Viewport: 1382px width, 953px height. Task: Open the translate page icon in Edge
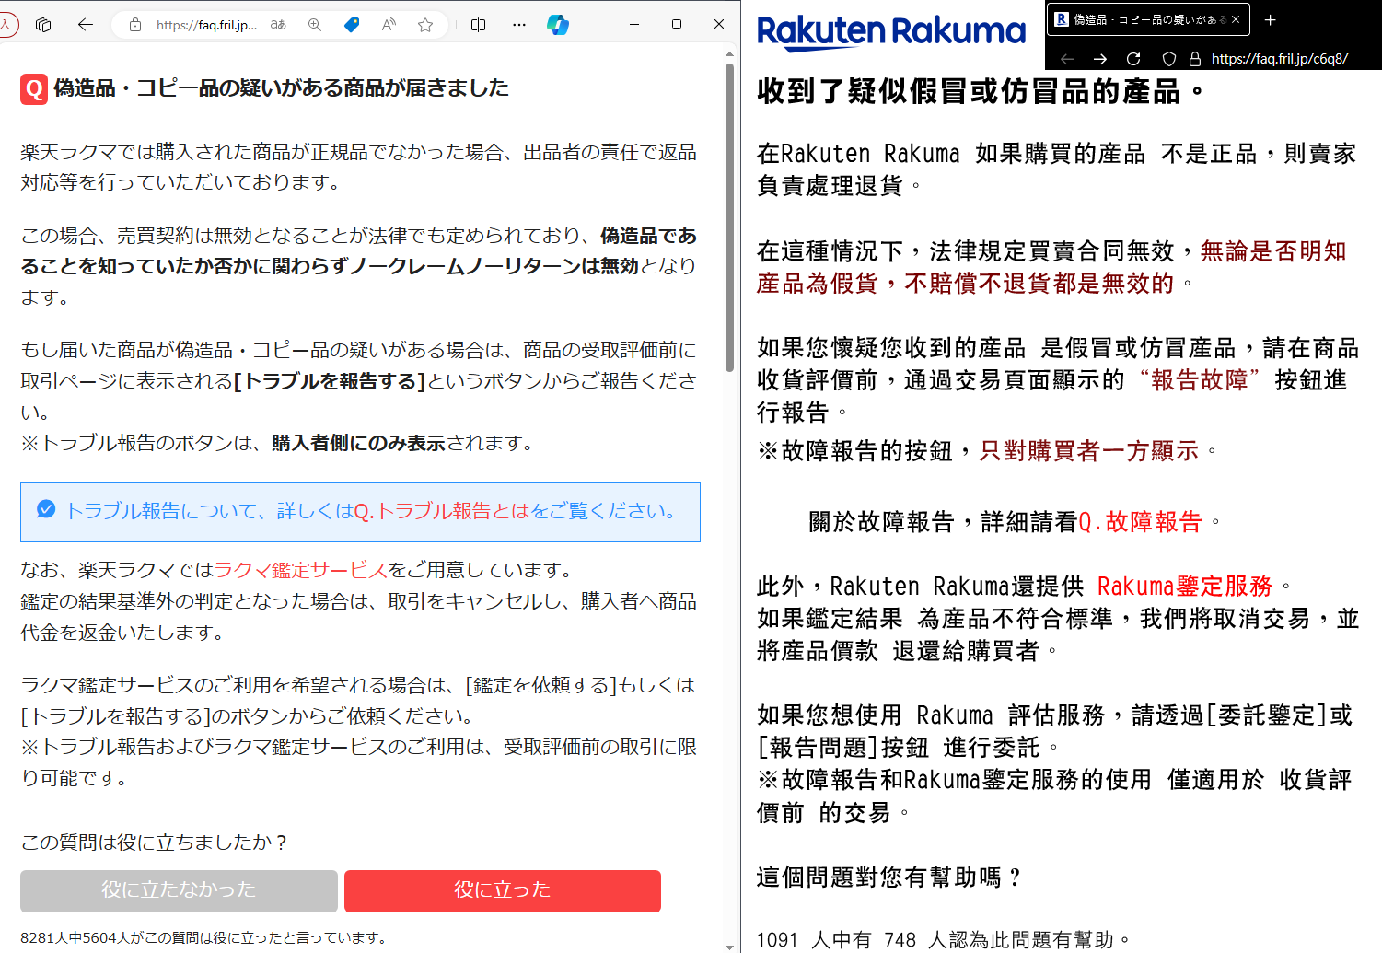pyautogui.click(x=278, y=25)
